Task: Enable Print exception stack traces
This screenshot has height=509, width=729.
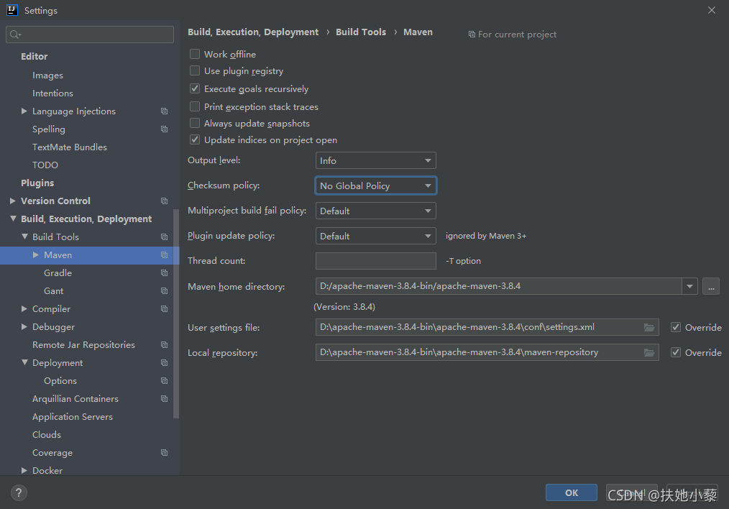Action: click(x=195, y=106)
